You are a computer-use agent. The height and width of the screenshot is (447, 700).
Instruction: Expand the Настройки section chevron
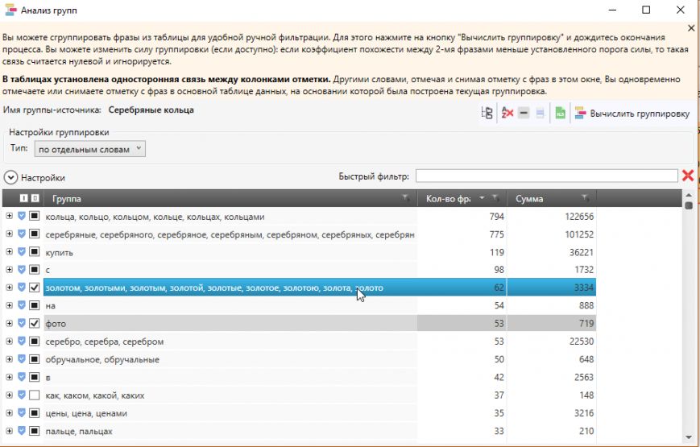pos(10,178)
